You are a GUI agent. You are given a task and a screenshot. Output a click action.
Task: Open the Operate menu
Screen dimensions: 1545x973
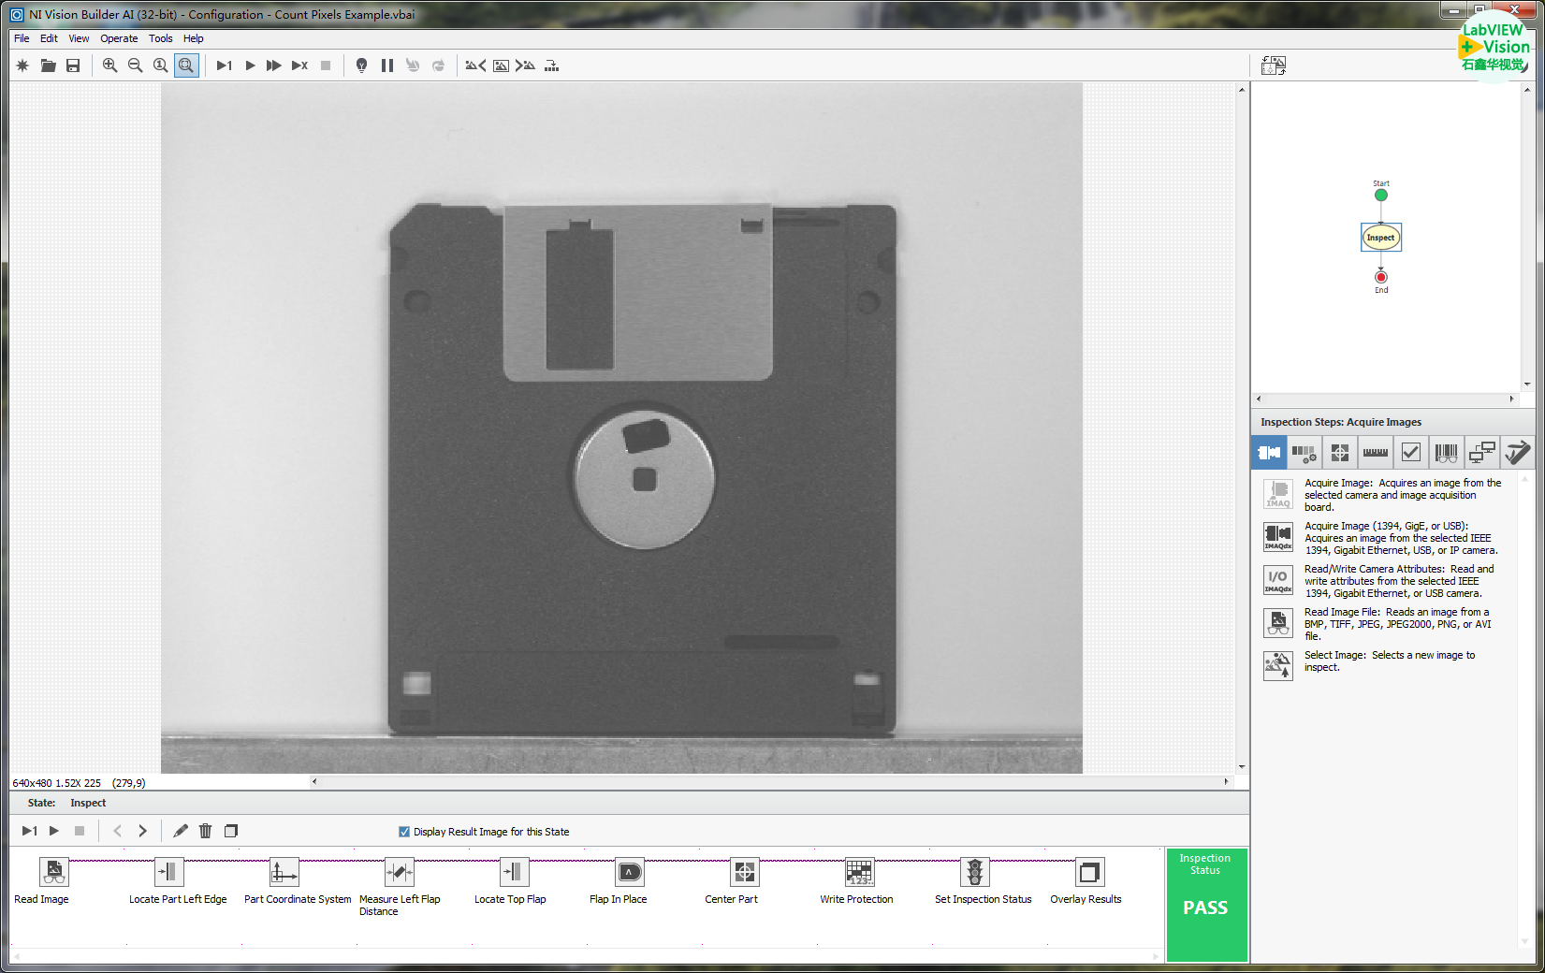pos(119,38)
